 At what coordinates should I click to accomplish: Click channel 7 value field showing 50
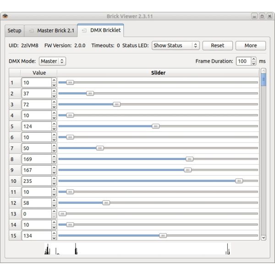coord(37,148)
